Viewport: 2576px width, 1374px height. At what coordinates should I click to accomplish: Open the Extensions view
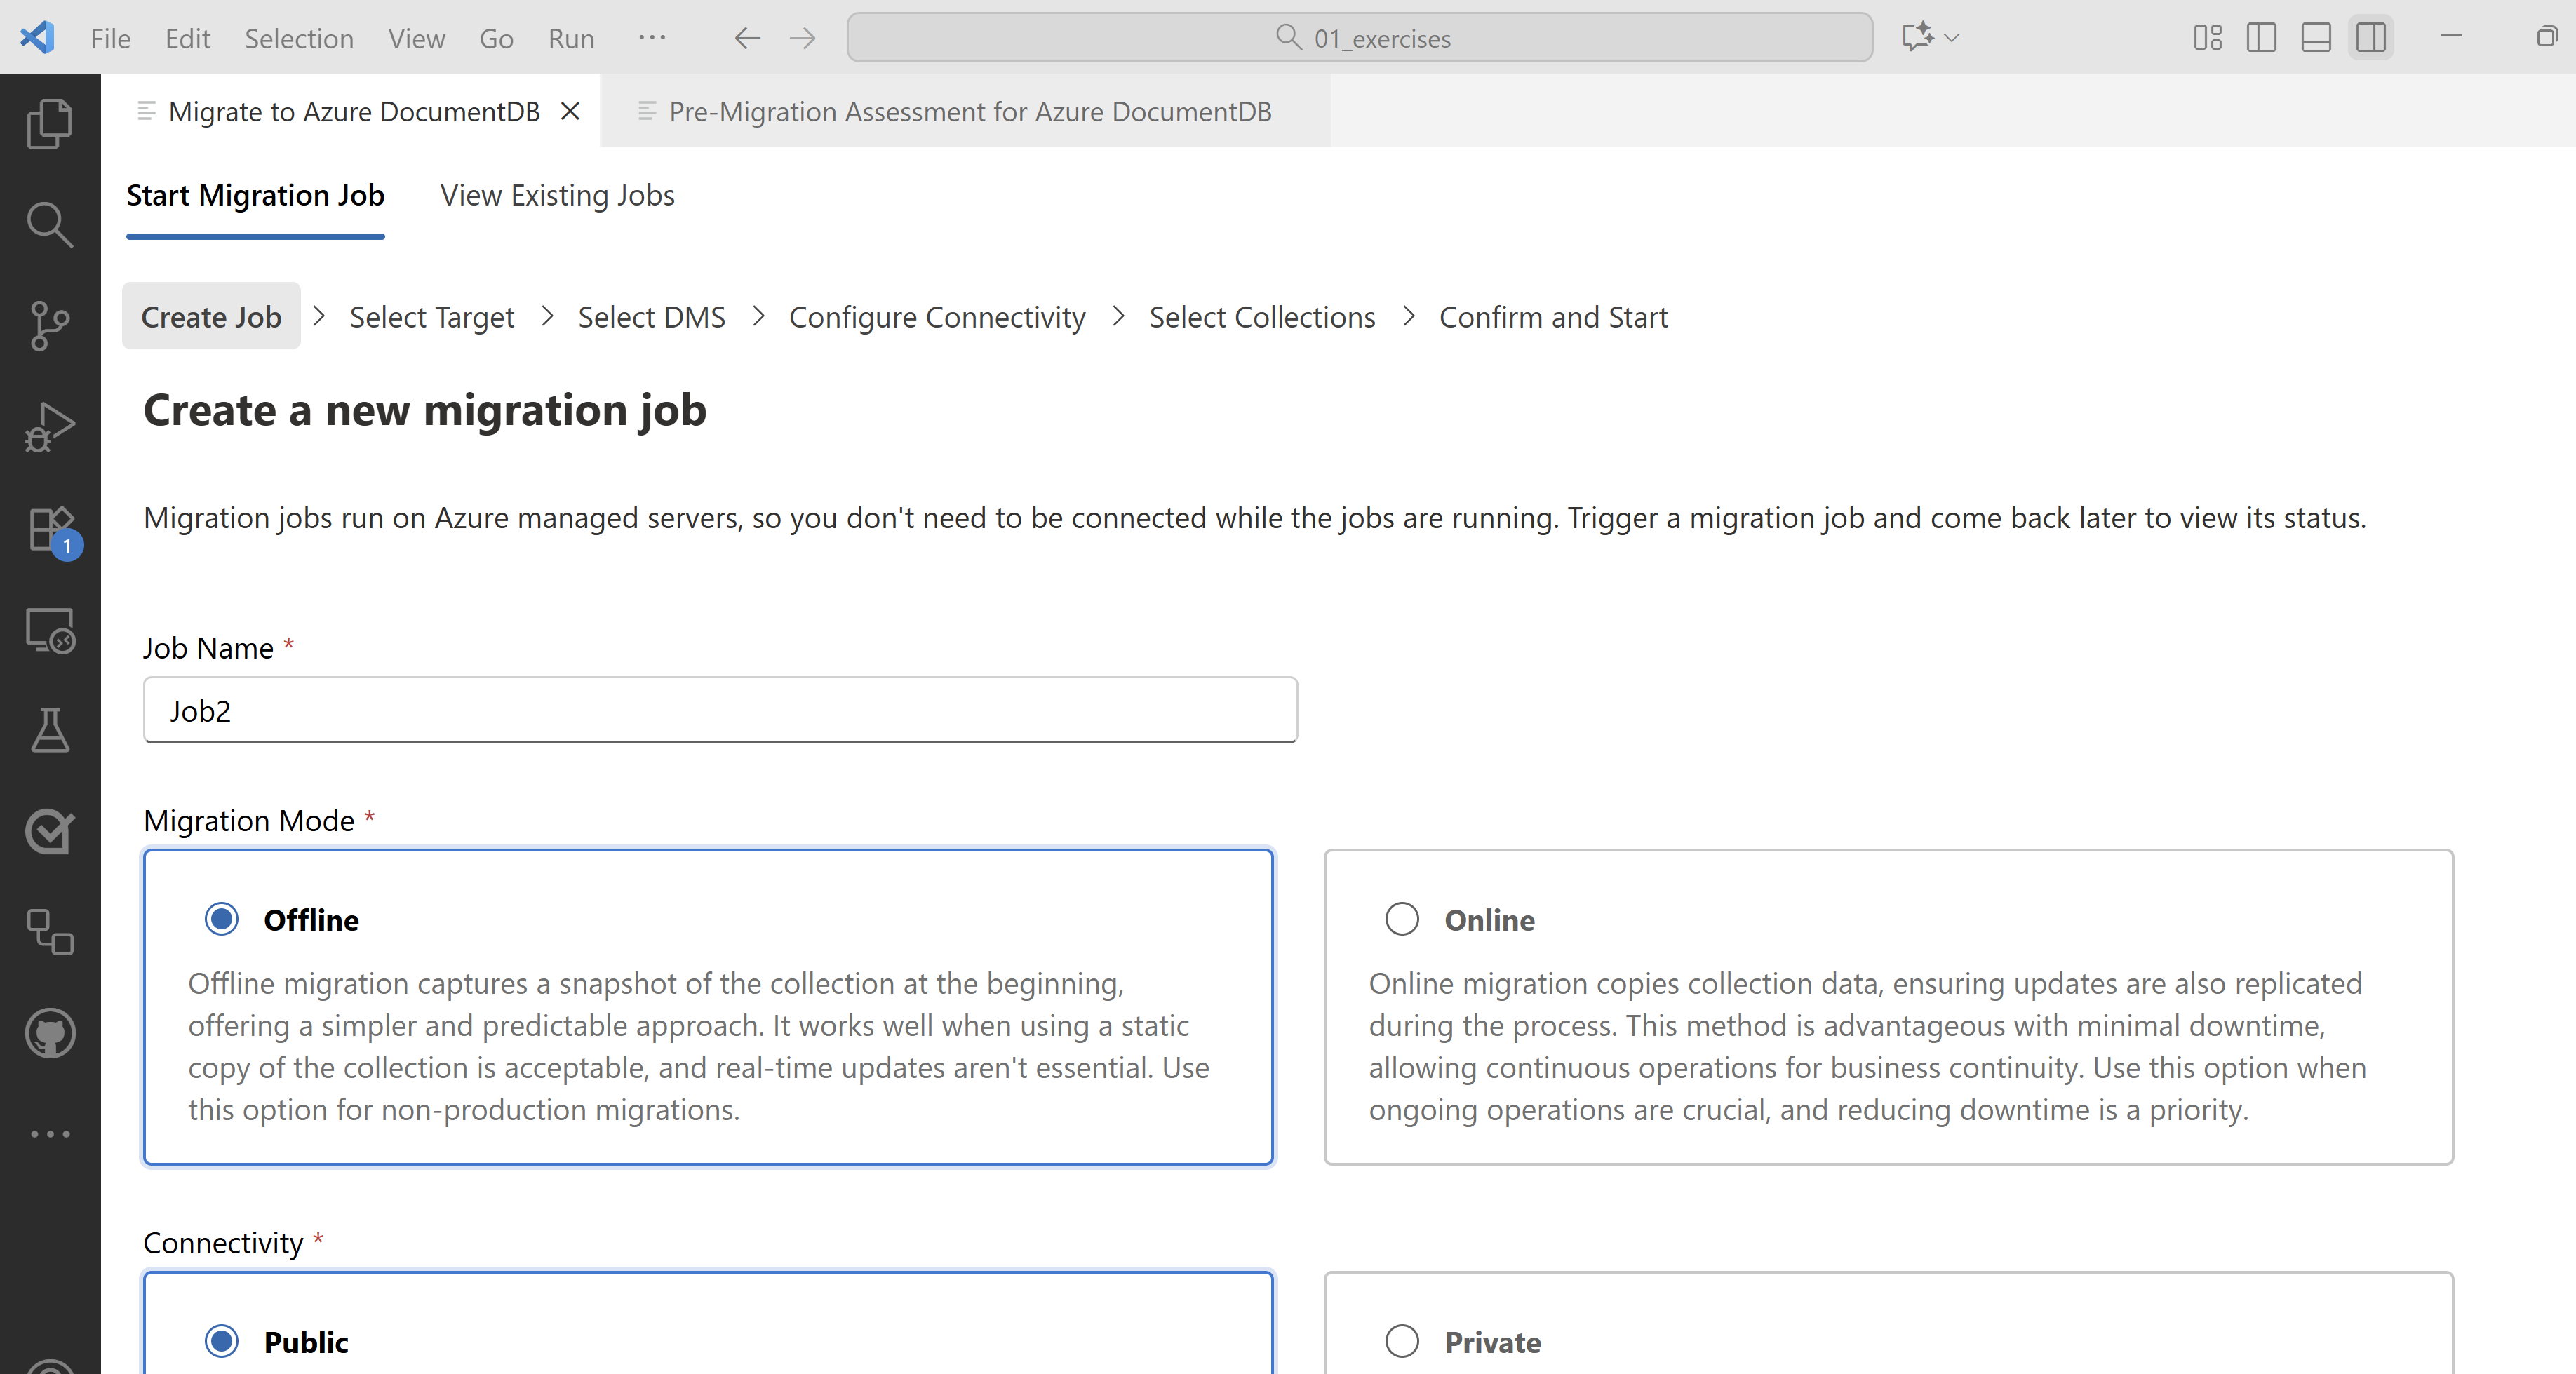click(49, 529)
